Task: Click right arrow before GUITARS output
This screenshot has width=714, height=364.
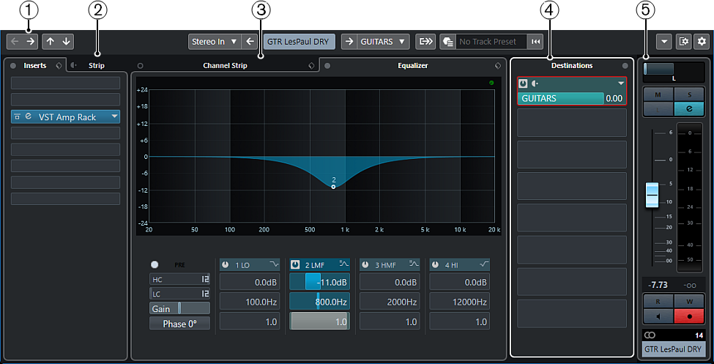Action: tap(349, 42)
